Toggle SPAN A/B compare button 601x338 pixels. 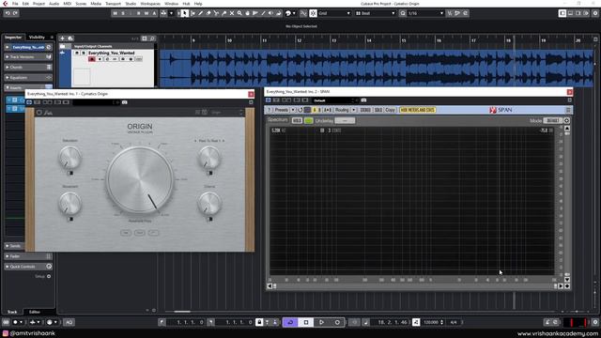pyautogui.click(x=328, y=110)
